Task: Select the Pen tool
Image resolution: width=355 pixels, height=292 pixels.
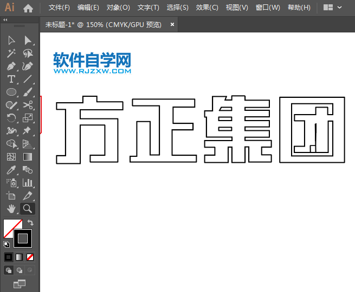Action: 11,67
